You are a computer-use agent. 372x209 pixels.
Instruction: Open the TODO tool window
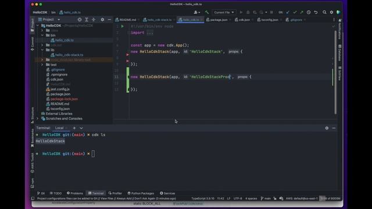click(56, 193)
